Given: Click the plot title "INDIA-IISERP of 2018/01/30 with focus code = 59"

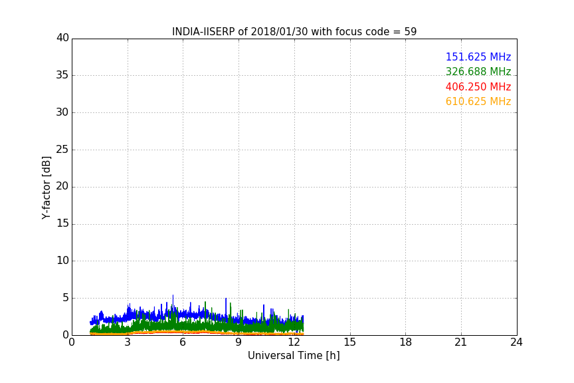Looking at the screenshot, I should 294,32.
